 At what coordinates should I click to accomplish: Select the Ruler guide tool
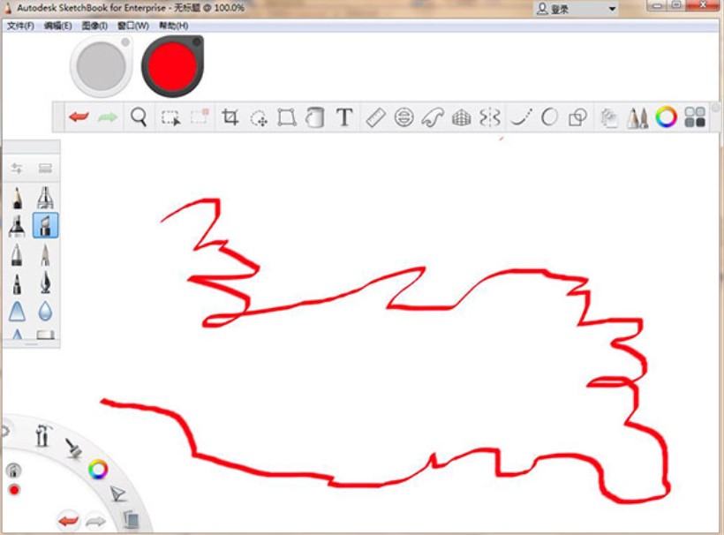pyautogui.click(x=373, y=116)
